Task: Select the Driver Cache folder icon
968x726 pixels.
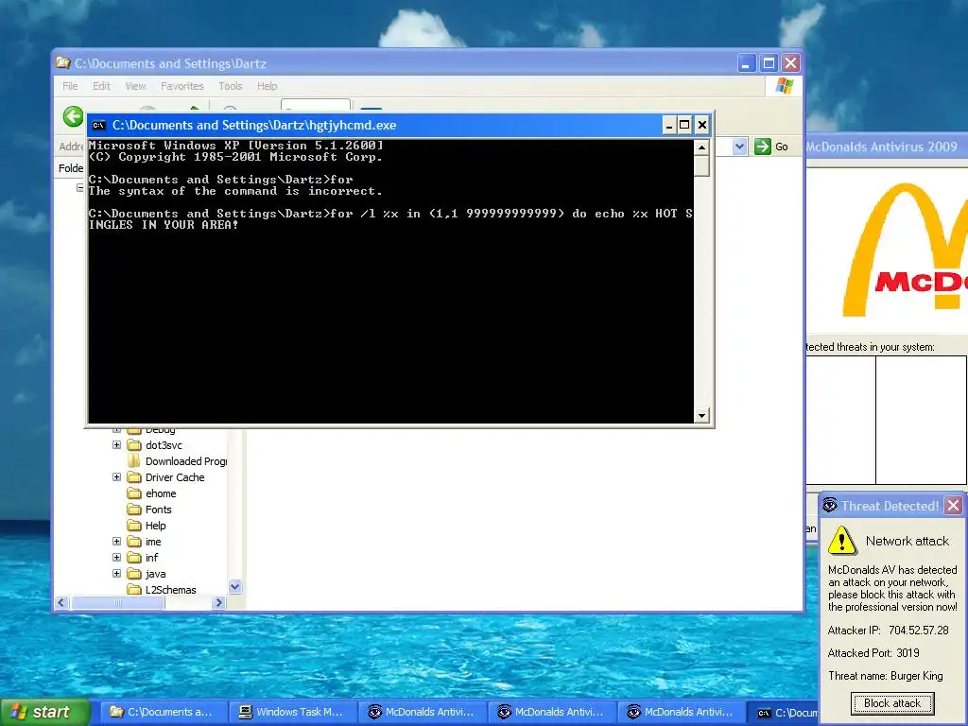Action: pos(134,477)
